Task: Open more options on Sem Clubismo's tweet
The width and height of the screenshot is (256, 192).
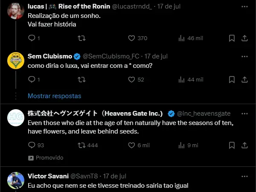Action: (x=244, y=56)
